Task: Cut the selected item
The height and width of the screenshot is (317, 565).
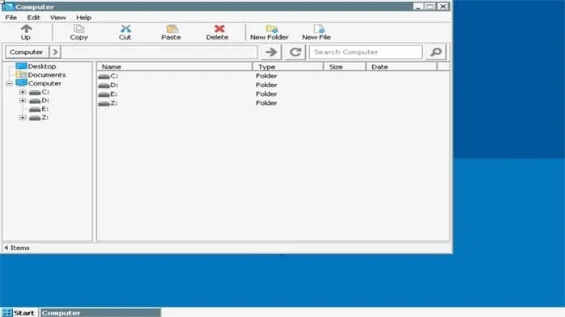Action: [125, 32]
